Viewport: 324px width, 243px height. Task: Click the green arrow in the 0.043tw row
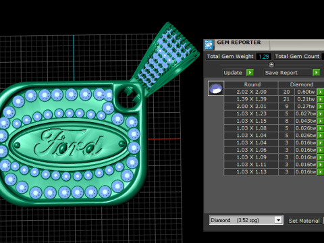tap(321, 121)
